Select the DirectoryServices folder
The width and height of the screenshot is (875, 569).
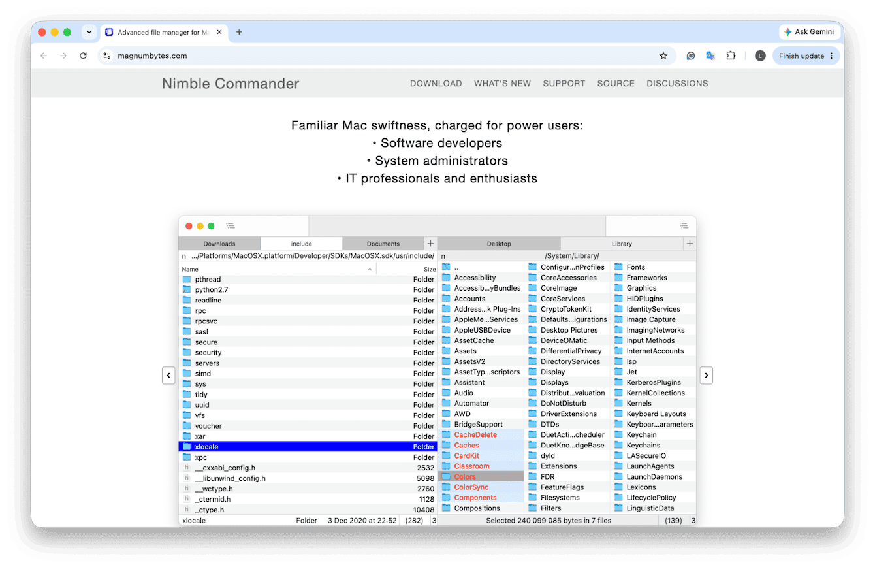[567, 361]
